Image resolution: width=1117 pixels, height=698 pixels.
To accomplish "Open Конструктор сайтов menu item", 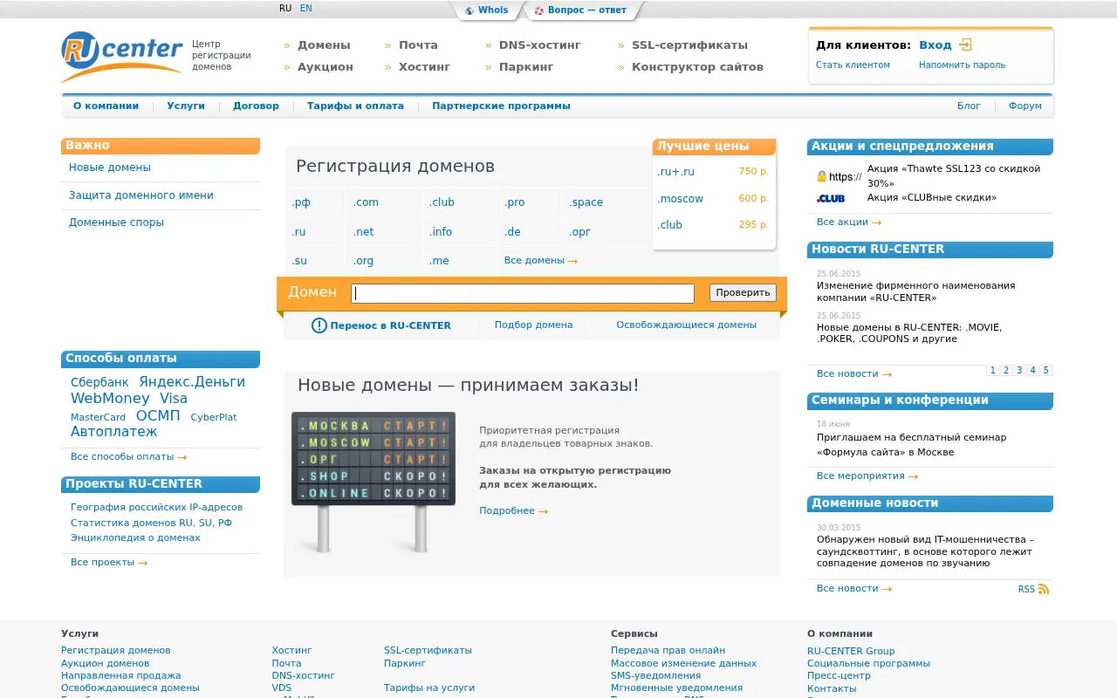I will tap(697, 66).
